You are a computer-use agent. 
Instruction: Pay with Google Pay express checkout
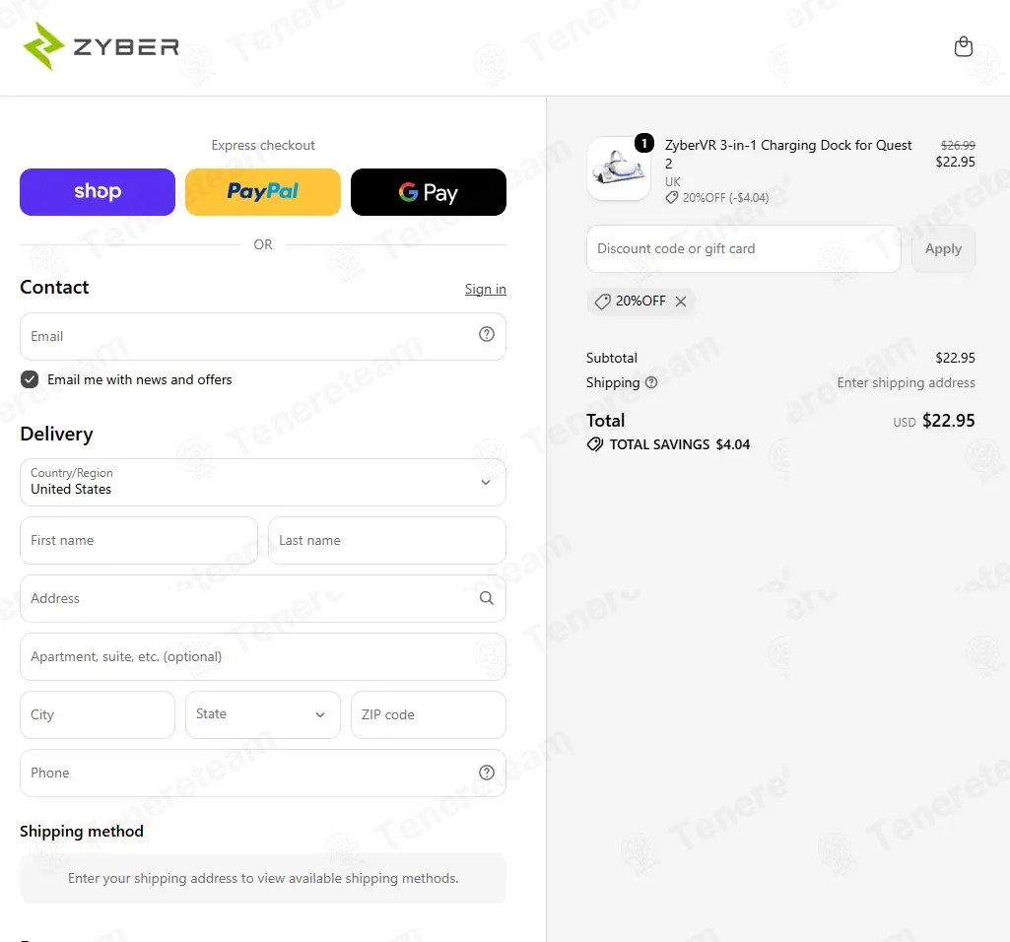[429, 192]
